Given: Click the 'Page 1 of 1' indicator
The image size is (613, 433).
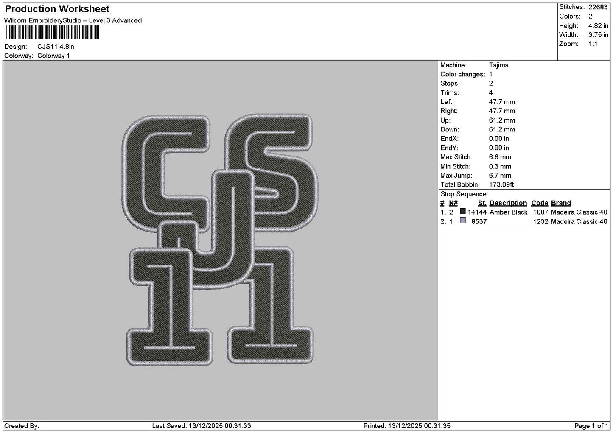Looking at the screenshot, I should click(x=591, y=426).
